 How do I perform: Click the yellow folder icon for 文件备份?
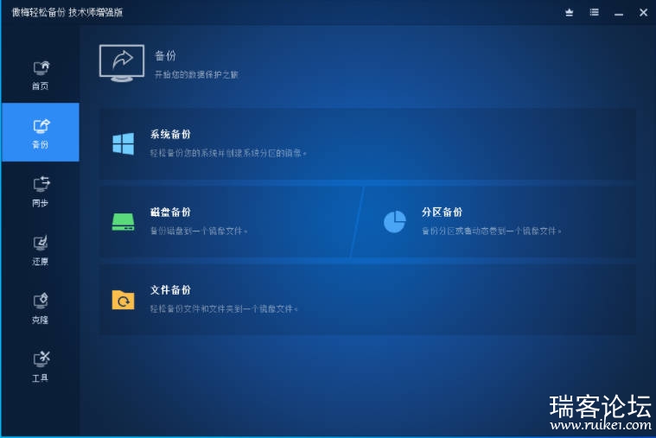124,300
